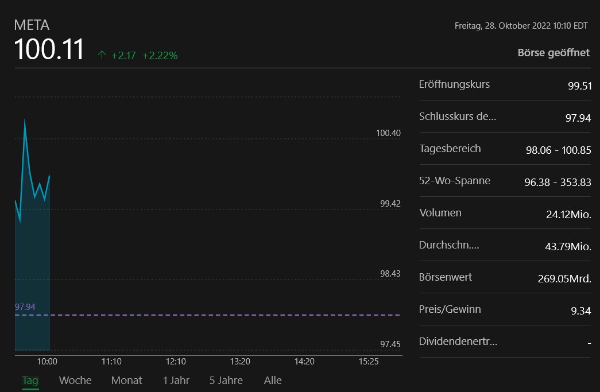Image resolution: width=600 pixels, height=392 pixels.
Task: Click the average volume 43.79Mio.
Action: point(568,246)
